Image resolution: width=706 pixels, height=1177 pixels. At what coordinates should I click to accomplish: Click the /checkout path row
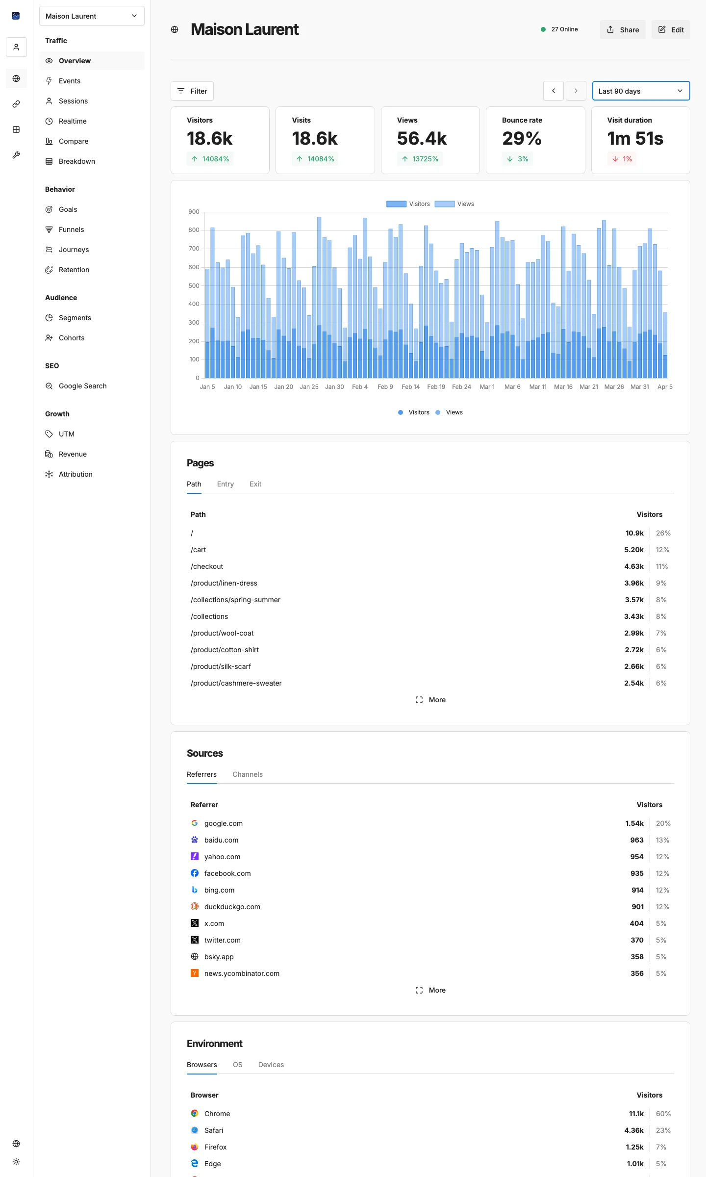[x=430, y=566]
